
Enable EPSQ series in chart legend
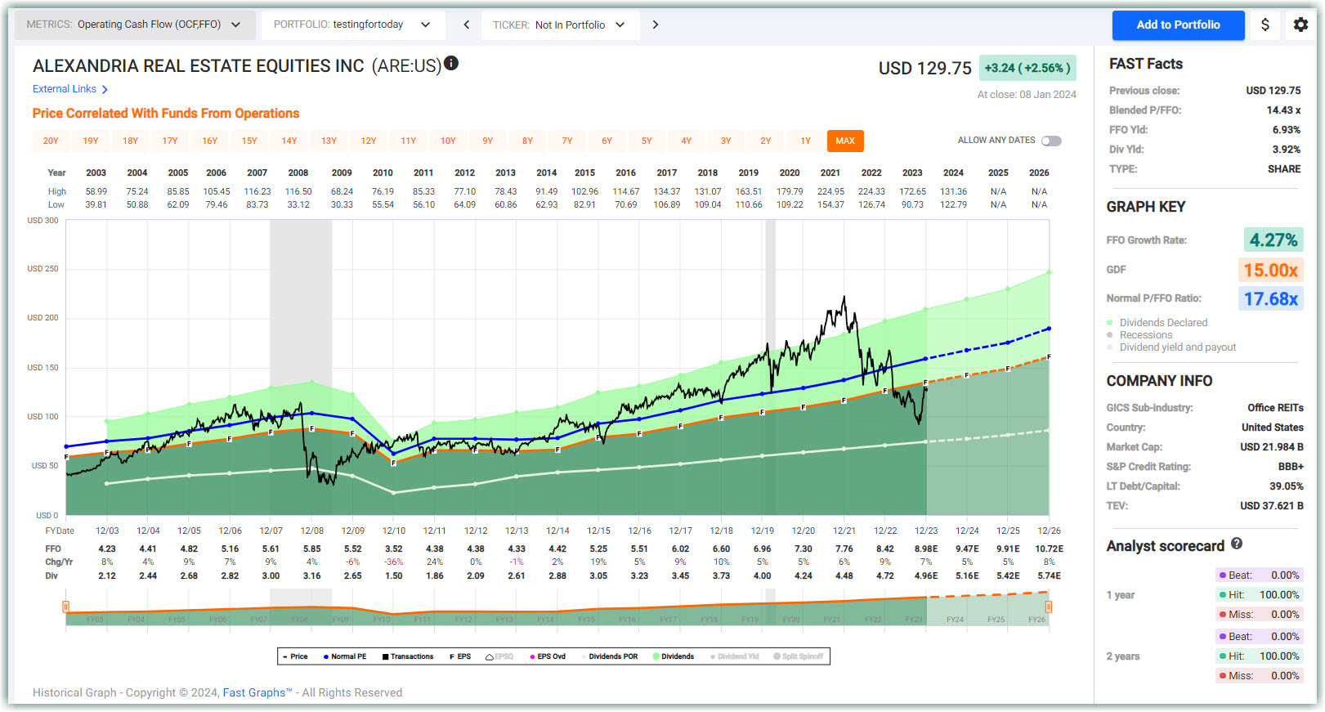[x=499, y=656]
